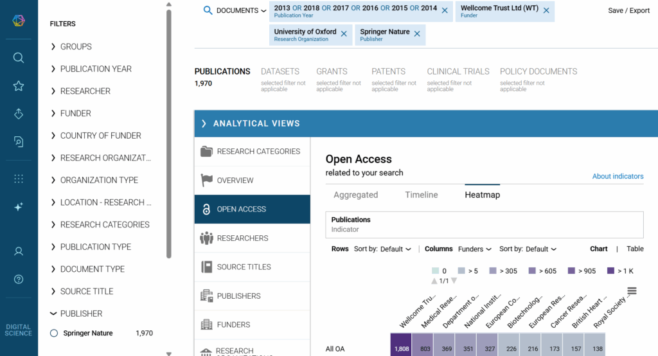658x356 pixels.
Task: Click the user profile icon in sidebar
Action: (19, 251)
